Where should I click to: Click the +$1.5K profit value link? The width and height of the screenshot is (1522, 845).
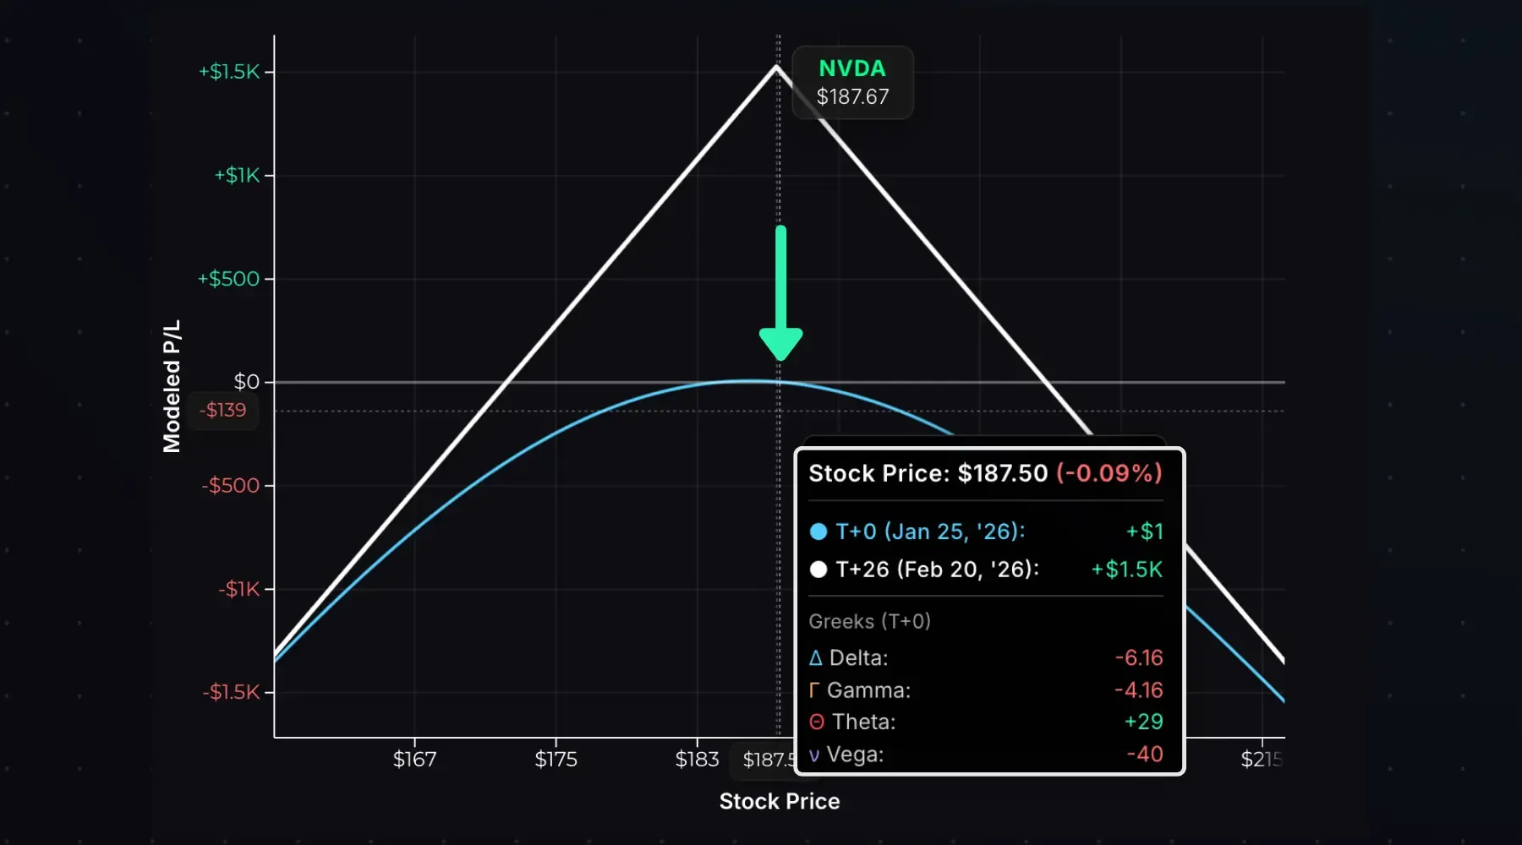(x=1126, y=570)
